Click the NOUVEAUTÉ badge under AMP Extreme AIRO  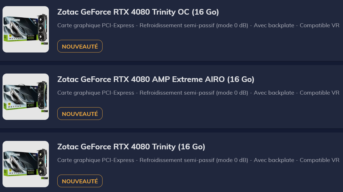point(80,114)
